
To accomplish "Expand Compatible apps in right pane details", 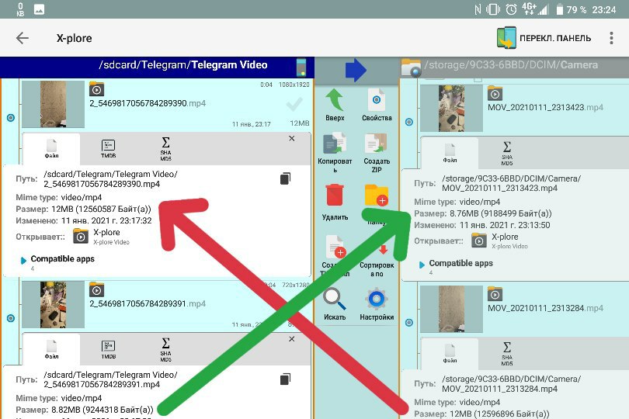I will pos(456,264).
